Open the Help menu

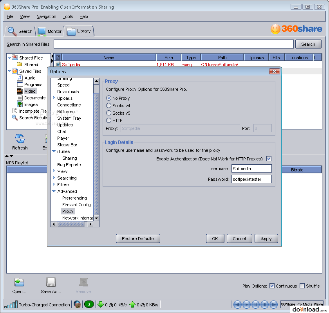tap(83, 16)
